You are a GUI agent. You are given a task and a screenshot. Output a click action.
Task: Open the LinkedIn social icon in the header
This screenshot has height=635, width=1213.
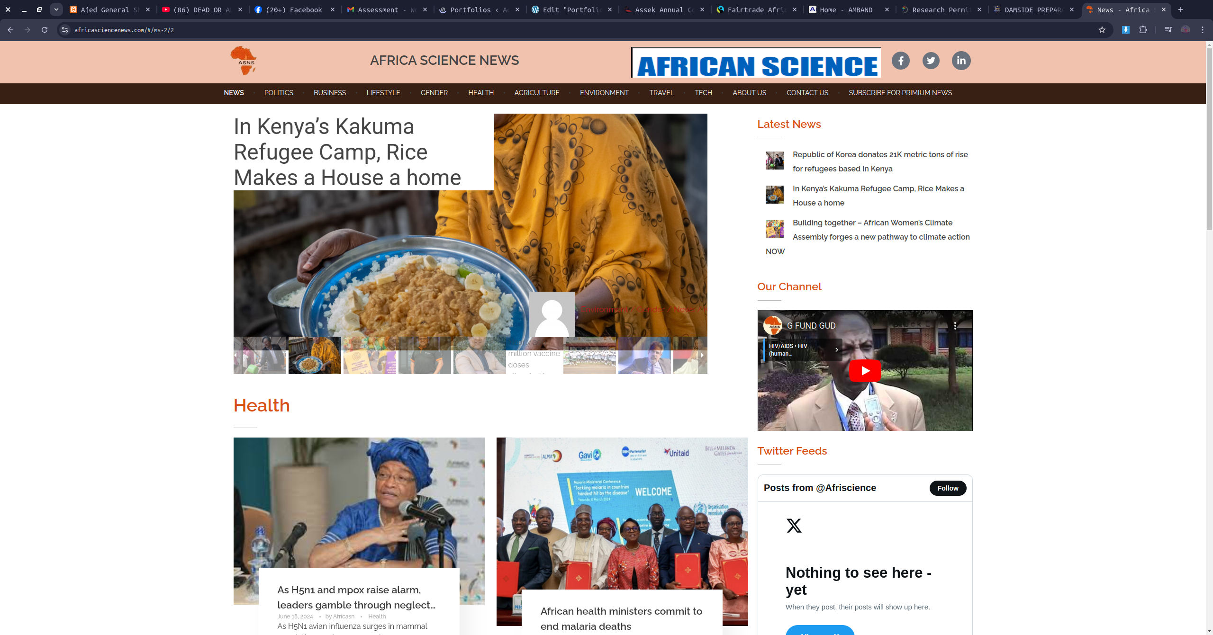(x=961, y=61)
